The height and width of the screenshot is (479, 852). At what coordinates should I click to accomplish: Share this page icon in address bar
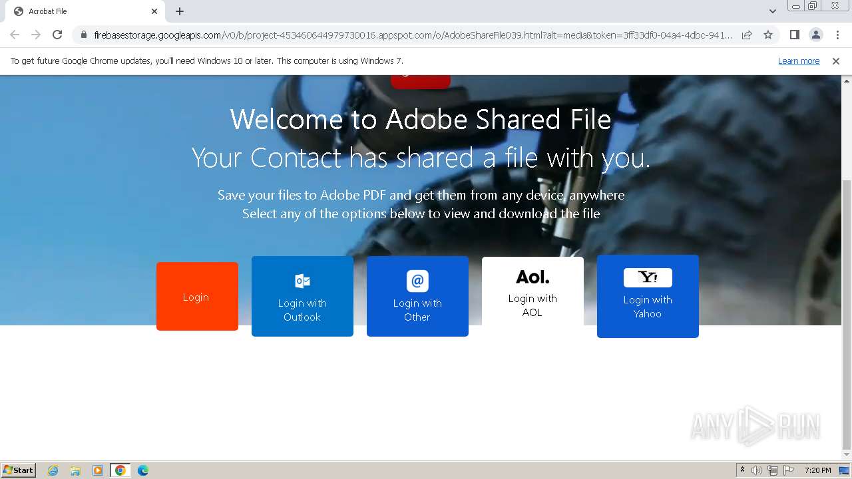point(747,35)
